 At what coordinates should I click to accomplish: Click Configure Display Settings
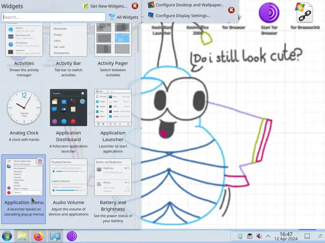[179, 16]
